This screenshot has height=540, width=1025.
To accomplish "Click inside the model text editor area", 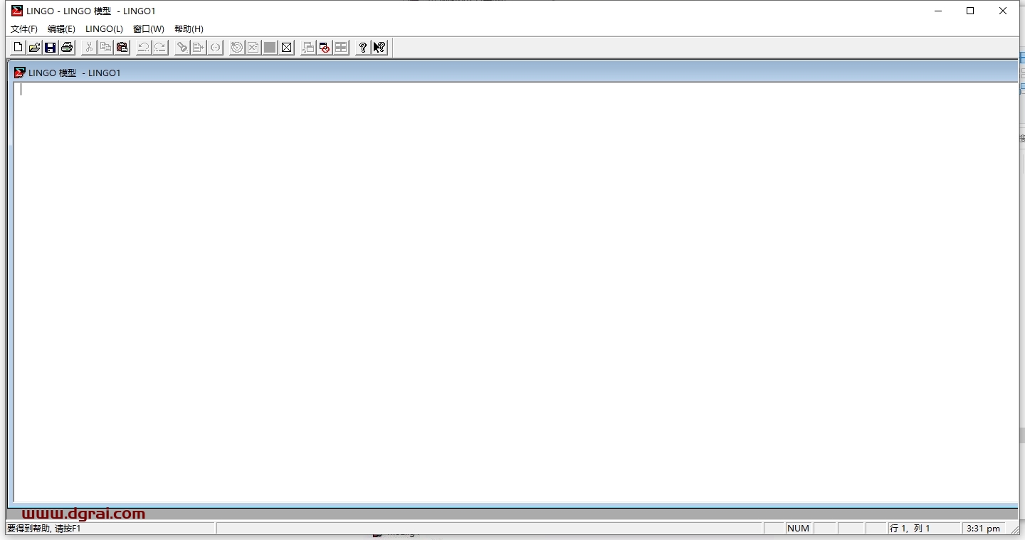I will coord(515,292).
